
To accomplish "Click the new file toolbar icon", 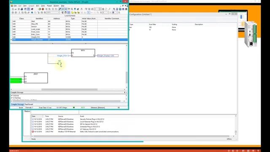I will [13, 9].
